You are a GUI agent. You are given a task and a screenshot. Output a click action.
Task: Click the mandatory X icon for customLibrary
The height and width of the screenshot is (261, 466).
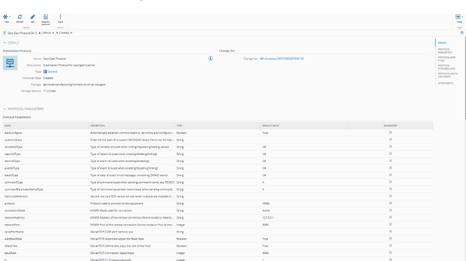point(390,139)
